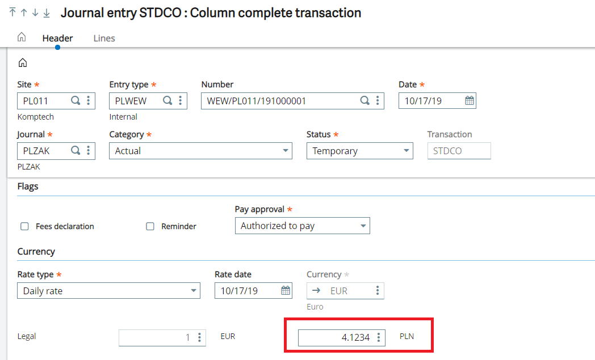Image resolution: width=595 pixels, height=360 pixels.
Task: Open Rate date calendar picker
Action: click(x=286, y=291)
